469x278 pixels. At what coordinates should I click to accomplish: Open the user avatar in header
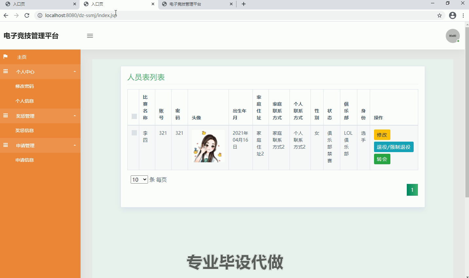coord(453,36)
